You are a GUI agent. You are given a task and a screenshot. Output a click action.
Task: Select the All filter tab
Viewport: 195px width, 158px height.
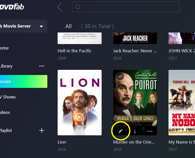(x=68, y=26)
